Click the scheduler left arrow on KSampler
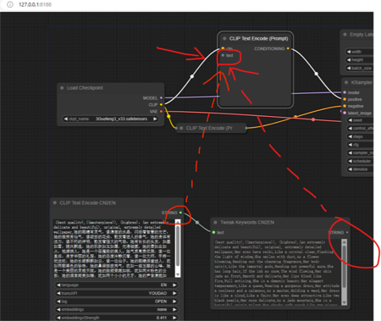This screenshot has height=321, width=381. pyautogui.click(x=351, y=161)
